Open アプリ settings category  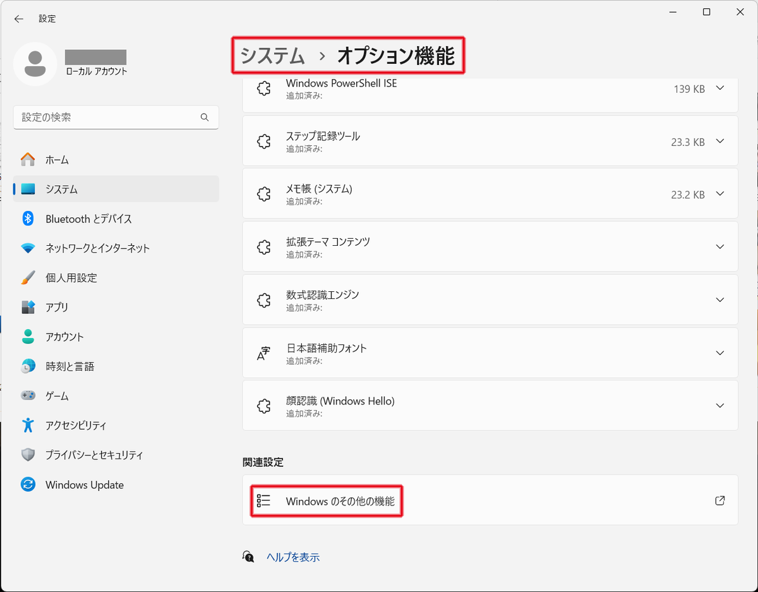point(116,307)
